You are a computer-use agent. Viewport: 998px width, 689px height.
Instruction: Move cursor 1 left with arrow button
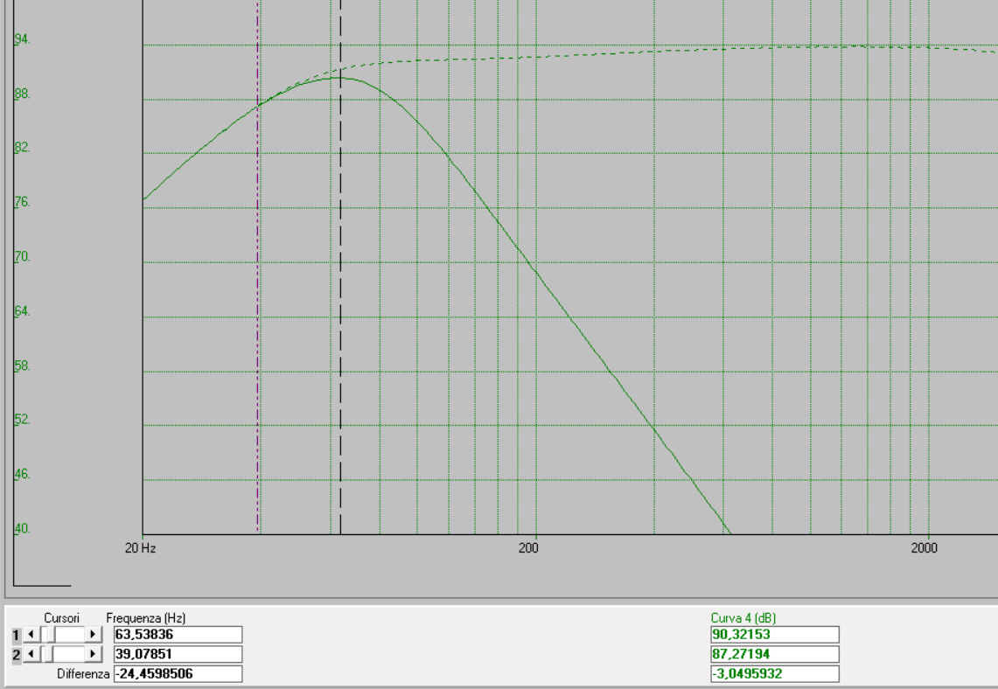[x=31, y=634]
